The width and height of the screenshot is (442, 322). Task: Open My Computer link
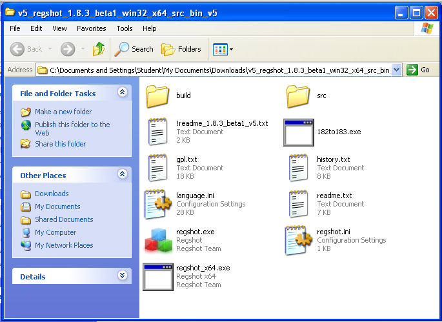click(55, 232)
